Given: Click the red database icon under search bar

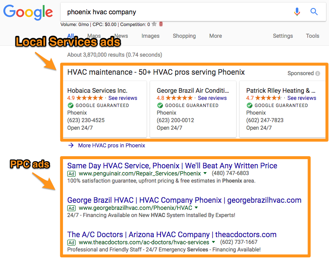Looking at the screenshot, I should (x=161, y=24).
